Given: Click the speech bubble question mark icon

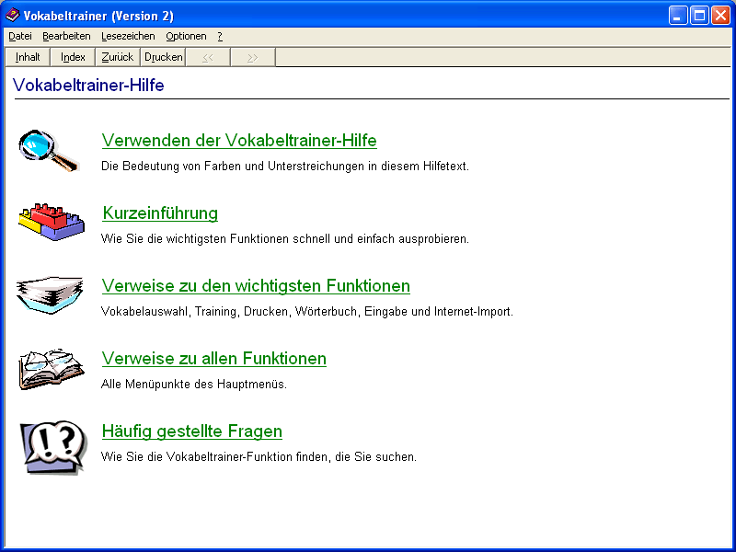Looking at the screenshot, I should coord(53,447).
